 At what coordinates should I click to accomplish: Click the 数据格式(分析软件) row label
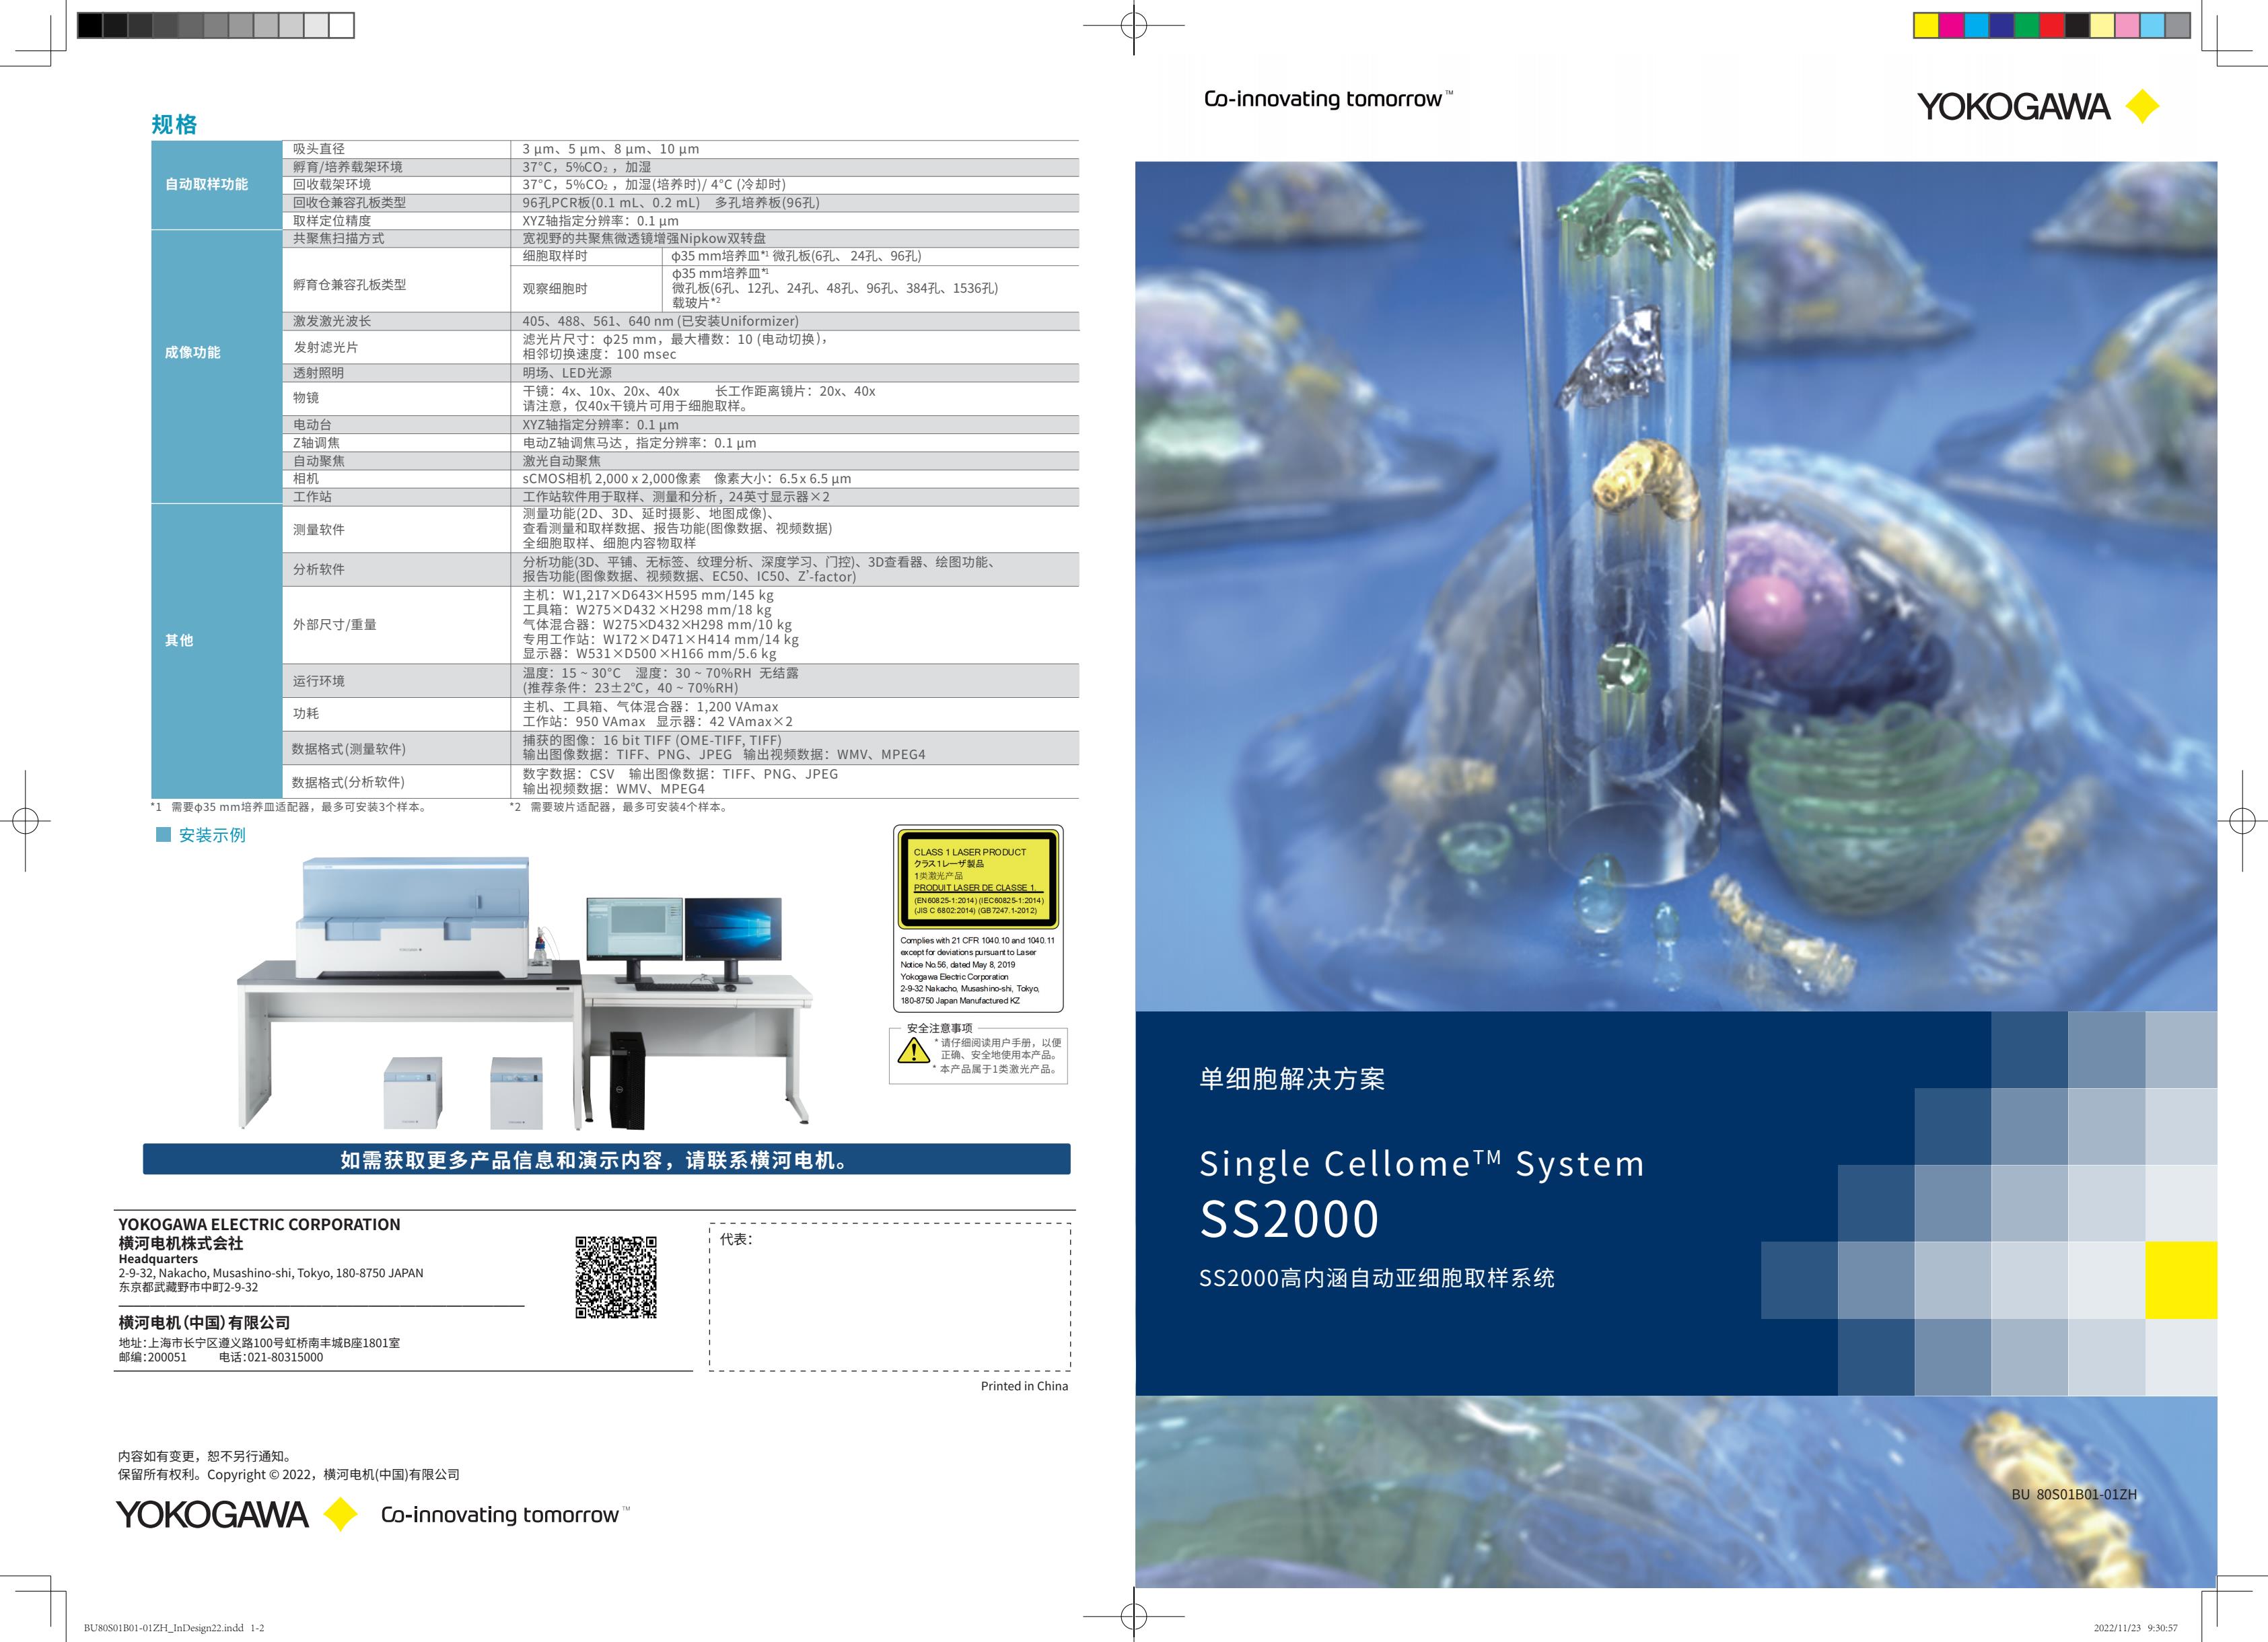(348, 782)
